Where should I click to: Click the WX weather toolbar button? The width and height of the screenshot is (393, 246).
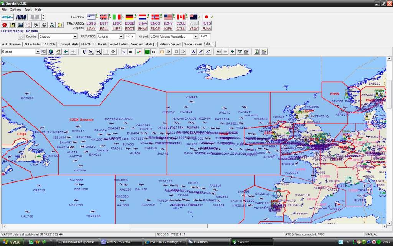pyautogui.click(x=219, y=52)
